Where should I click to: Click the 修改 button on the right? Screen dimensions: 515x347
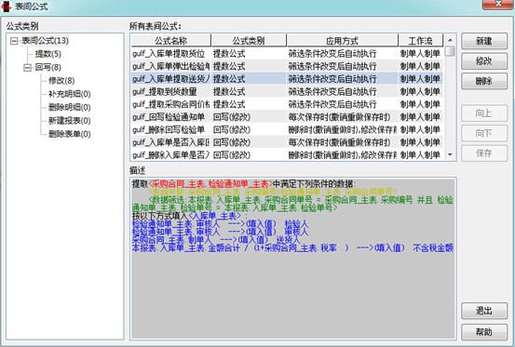pyautogui.click(x=484, y=61)
